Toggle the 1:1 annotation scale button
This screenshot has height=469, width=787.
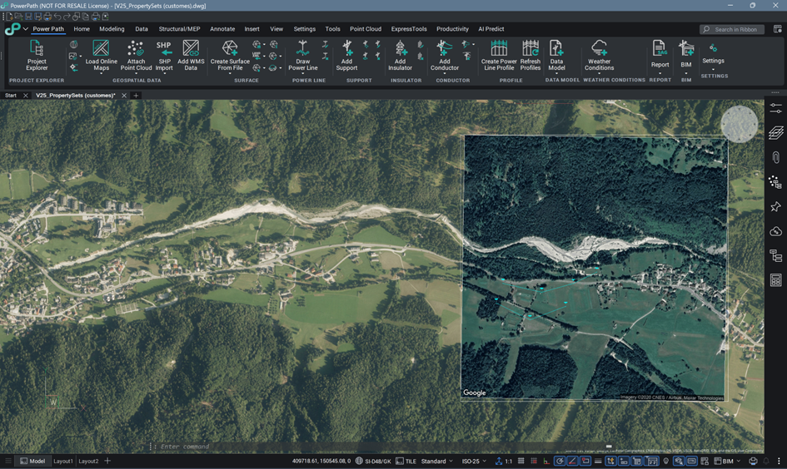click(504, 461)
